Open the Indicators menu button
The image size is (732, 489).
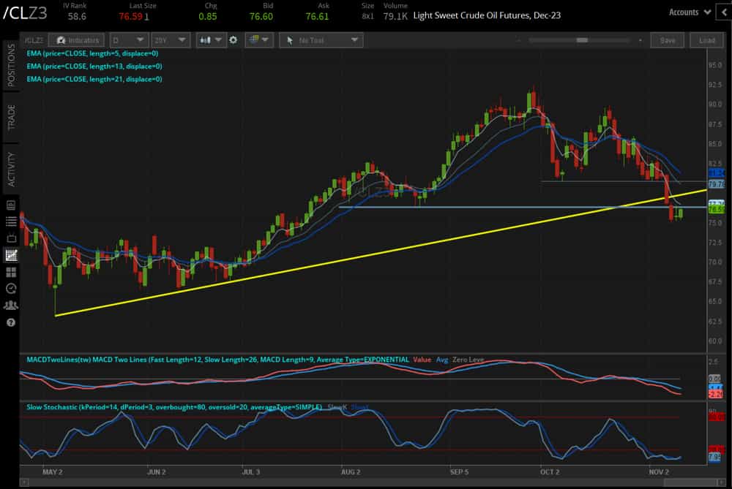(77, 40)
